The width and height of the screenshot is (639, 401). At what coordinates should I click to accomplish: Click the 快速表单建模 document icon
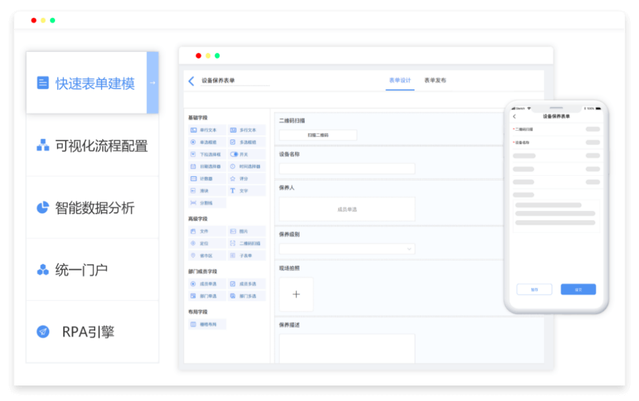(43, 83)
